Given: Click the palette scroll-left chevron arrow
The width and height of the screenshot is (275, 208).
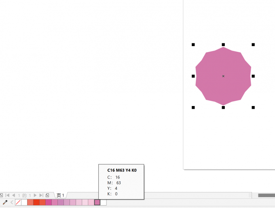Looking at the screenshot, I should pos(12,202).
